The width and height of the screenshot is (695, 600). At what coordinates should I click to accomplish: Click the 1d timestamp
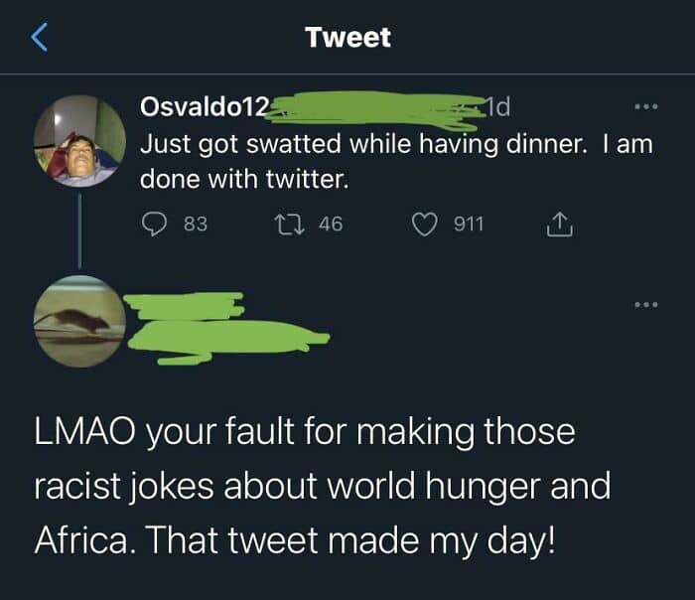496,105
